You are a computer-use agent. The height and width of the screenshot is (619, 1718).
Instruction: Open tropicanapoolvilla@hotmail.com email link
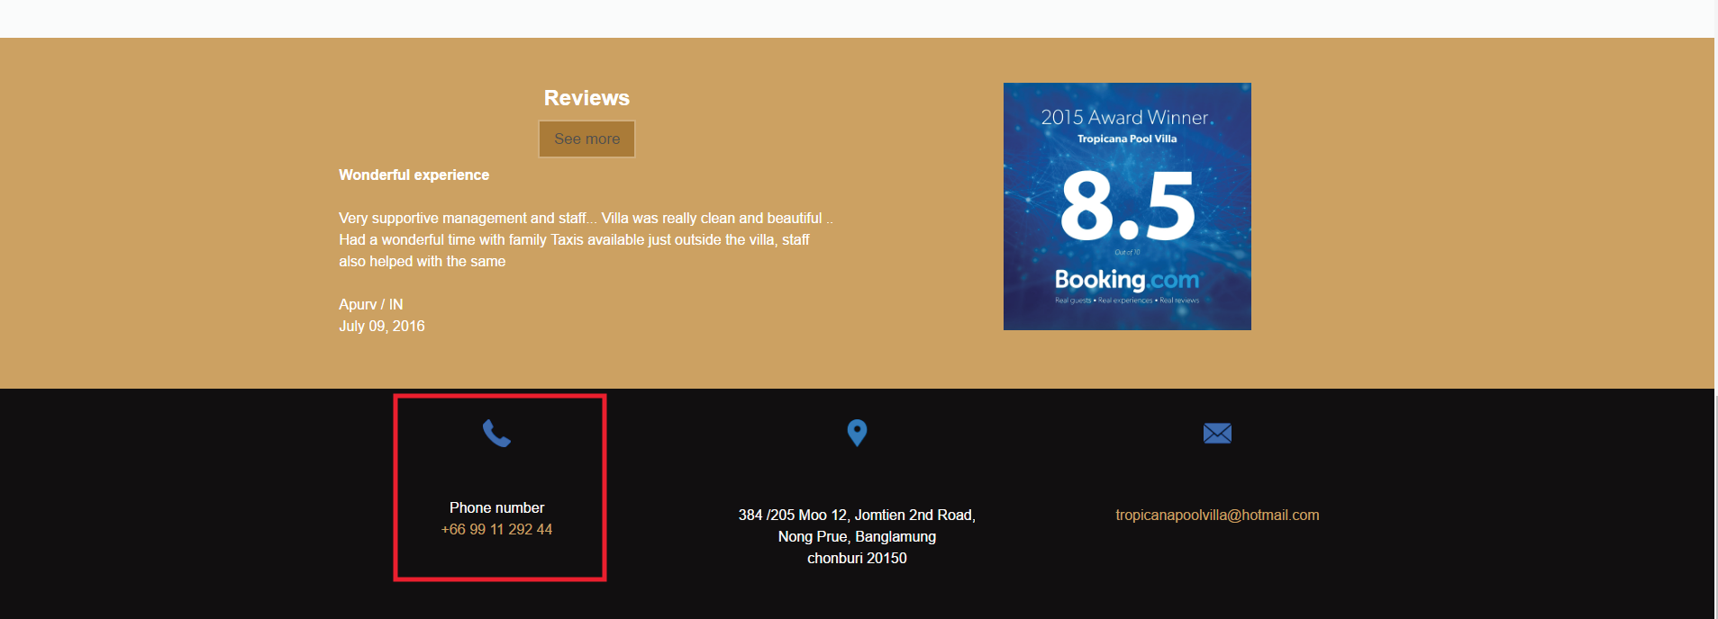[1217, 516]
